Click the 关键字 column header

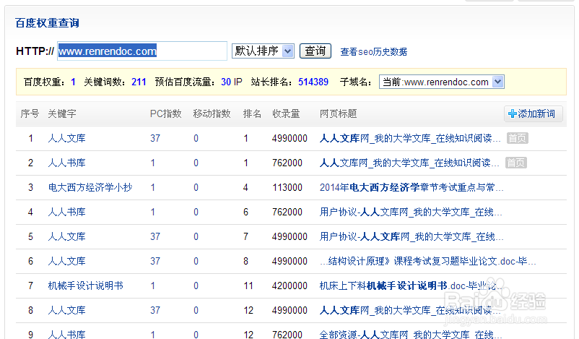pyautogui.click(x=62, y=113)
